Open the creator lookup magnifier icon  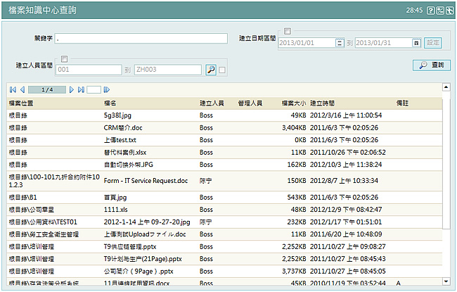click(210, 70)
